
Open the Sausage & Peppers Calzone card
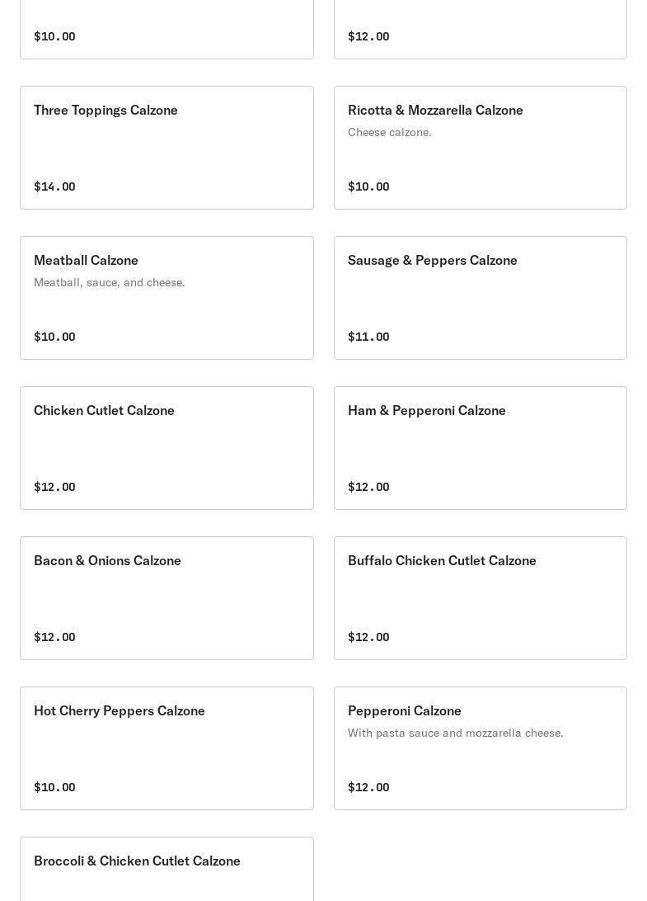pos(480,297)
